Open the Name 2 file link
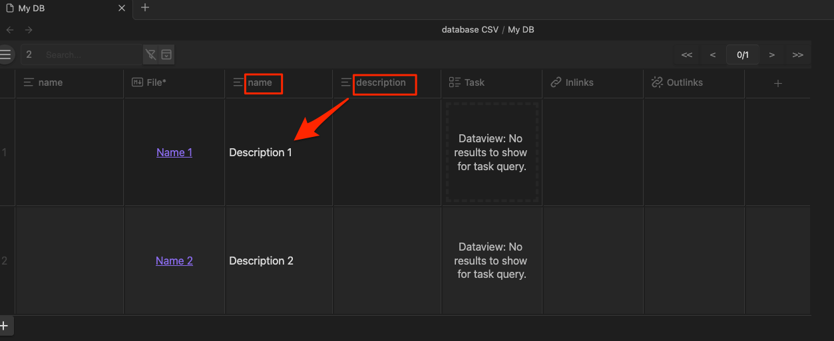The image size is (834, 341). click(x=174, y=261)
